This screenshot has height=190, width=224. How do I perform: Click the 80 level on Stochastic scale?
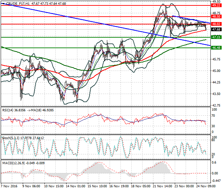[x=213, y=140]
